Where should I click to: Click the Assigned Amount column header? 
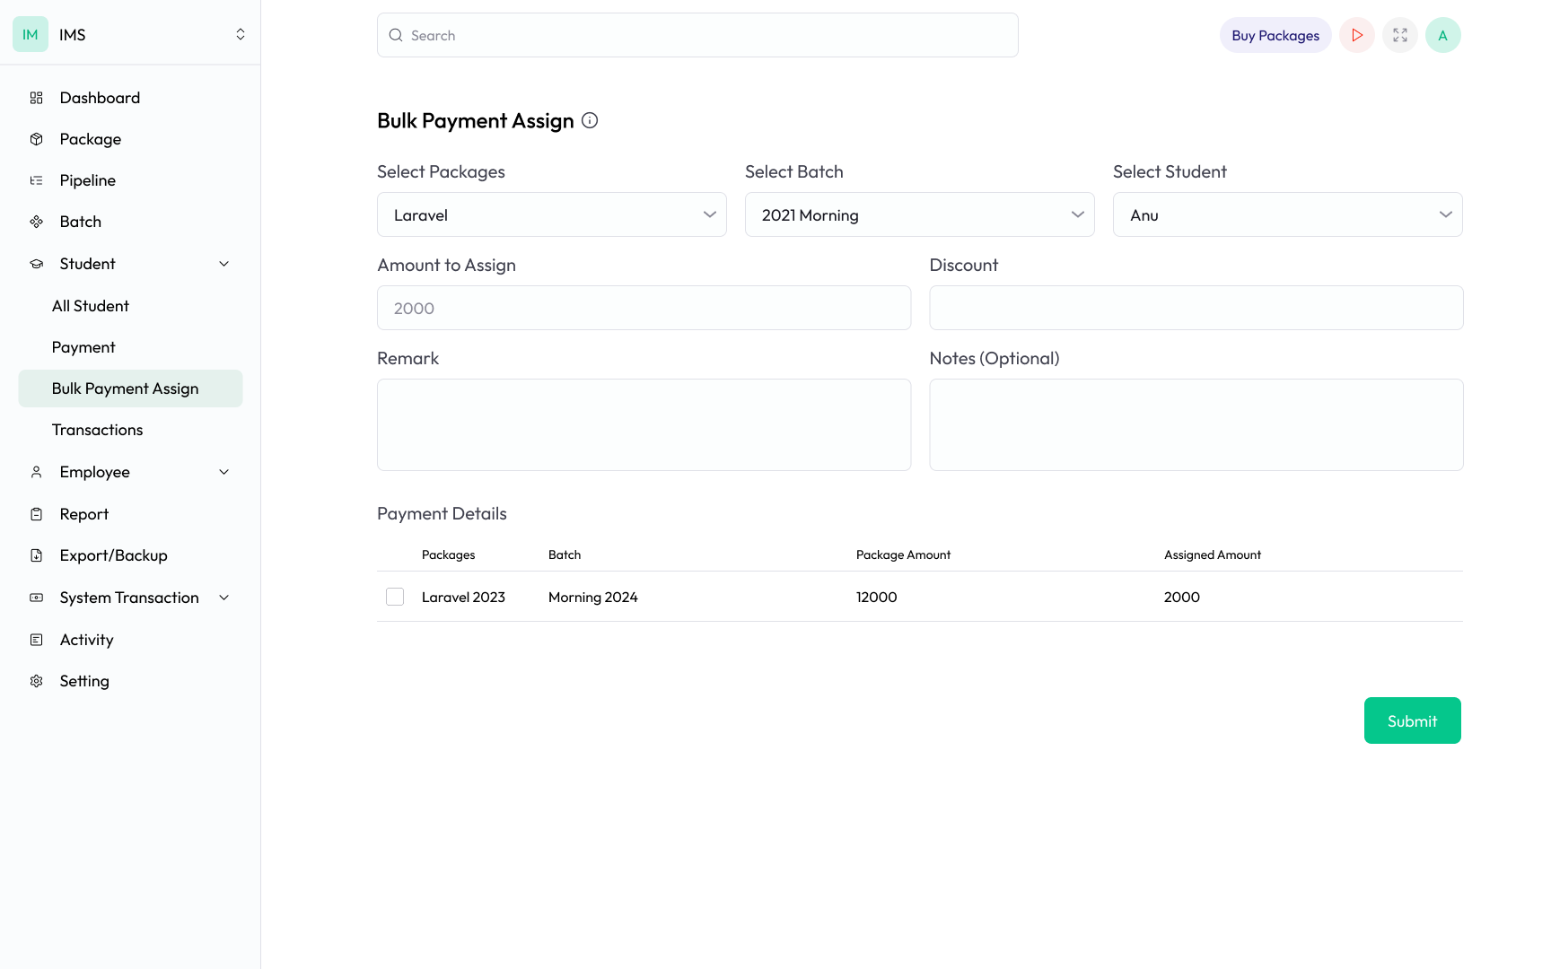(1213, 554)
